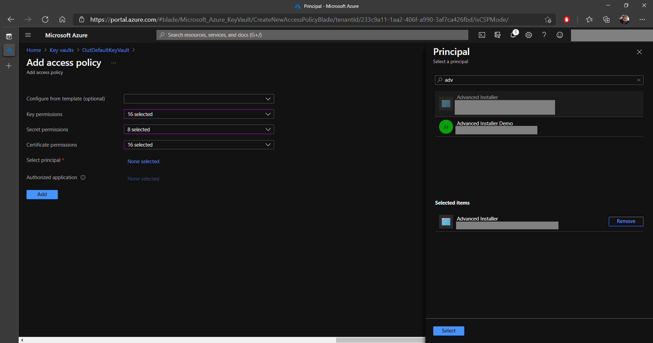The height and width of the screenshot is (343, 653).
Task: View site lock information icon
Action: (x=82, y=19)
